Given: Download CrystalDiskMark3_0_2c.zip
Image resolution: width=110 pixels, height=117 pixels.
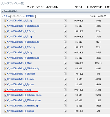Looking at the screenshot, I should (20, 21).
